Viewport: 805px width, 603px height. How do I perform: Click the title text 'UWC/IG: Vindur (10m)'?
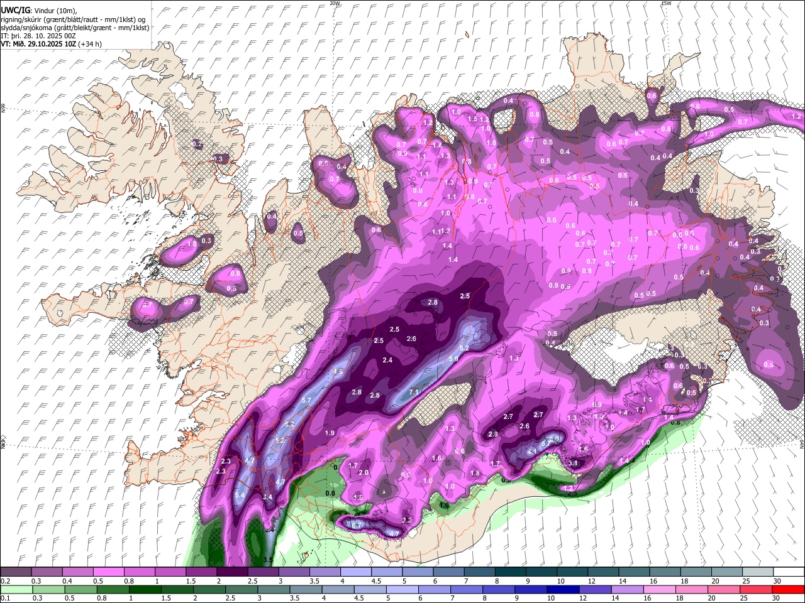tap(39, 10)
